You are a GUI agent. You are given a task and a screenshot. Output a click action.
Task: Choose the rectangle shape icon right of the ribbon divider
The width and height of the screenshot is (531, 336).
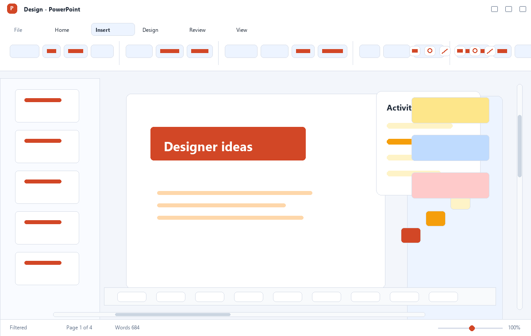(460, 51)
